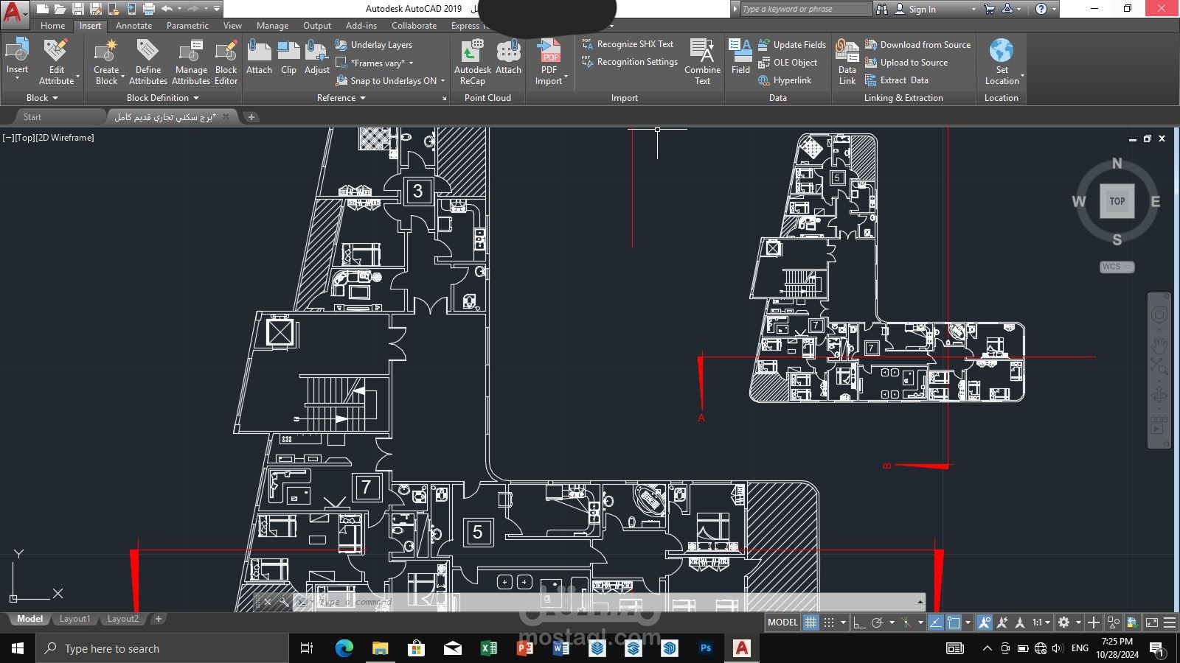The image size is (1180, 663).
Task: Select the Create Block tool
Action: (x=106, y=62)
